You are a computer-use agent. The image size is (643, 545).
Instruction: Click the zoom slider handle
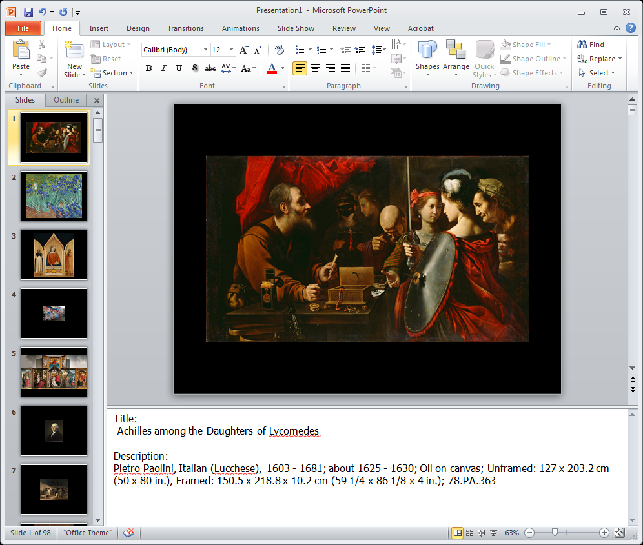point(554,533)
